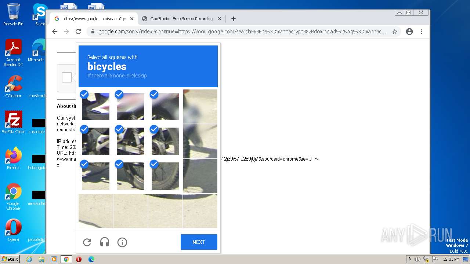Open Acrobat Reader DC desktop shortcut
The height and width of the screenshot is (264, 470).
(13, 53)
